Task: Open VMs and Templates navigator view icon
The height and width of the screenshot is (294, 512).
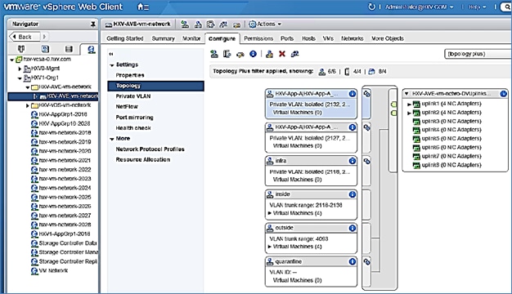Action: click(x=45, y=49)
